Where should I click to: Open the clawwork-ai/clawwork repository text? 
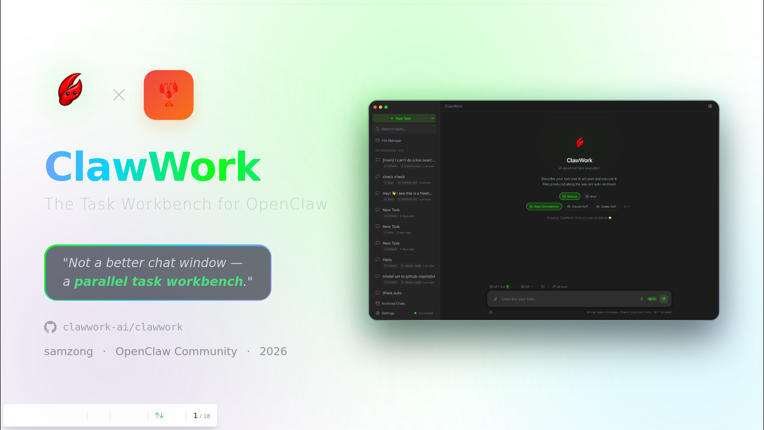pos(123,327)
